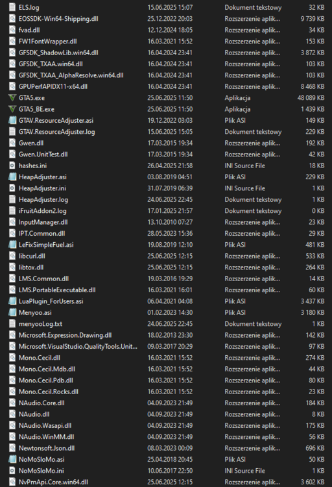Click the hashes.ini file icon
332x487 pixels.
coord(12,166)
